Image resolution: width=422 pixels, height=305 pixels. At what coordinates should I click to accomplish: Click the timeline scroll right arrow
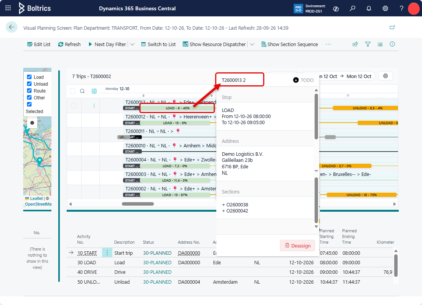coord(395,204)
